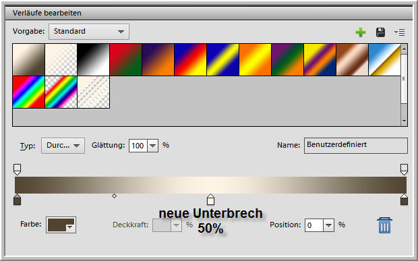Select the left dark brown color stop
Viewport: 418px width, 261px height.
pos(17,200)
